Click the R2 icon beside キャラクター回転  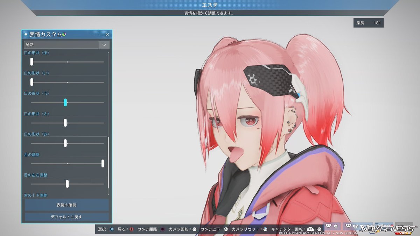coord(310,229)
